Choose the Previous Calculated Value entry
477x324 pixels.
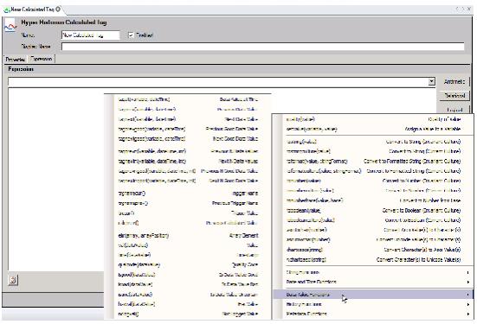[x=188, y=223]
